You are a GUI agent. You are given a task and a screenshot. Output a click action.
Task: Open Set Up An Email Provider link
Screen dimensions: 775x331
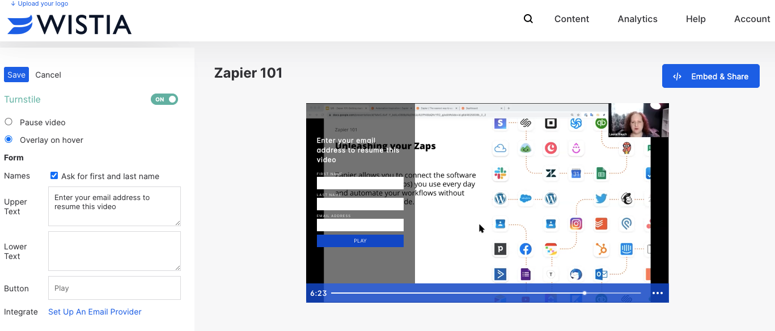pyautogui.click(x=95, y=312)
